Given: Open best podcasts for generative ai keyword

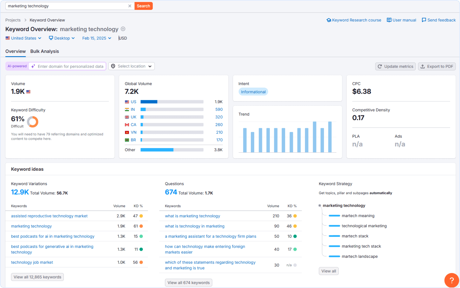Looking at the screenshot, I should point(52,249).
